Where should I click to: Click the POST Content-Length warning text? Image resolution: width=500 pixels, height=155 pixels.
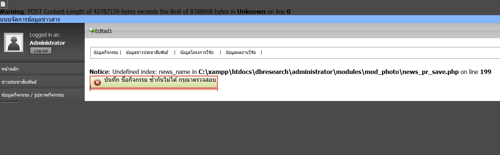145,11
